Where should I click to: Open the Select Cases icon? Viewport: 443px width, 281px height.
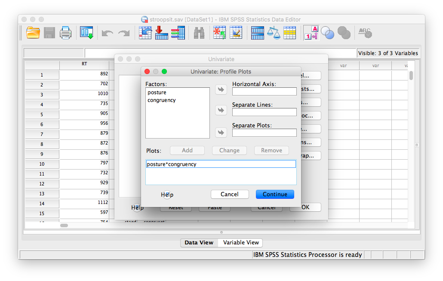click(289, 33)
